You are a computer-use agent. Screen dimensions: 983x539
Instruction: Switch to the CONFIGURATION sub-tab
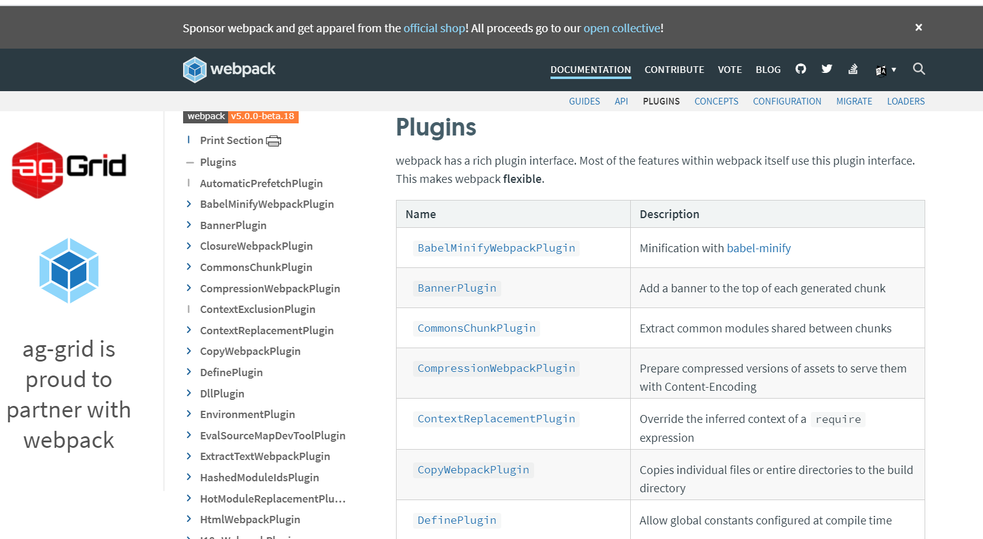coord(787,101)
